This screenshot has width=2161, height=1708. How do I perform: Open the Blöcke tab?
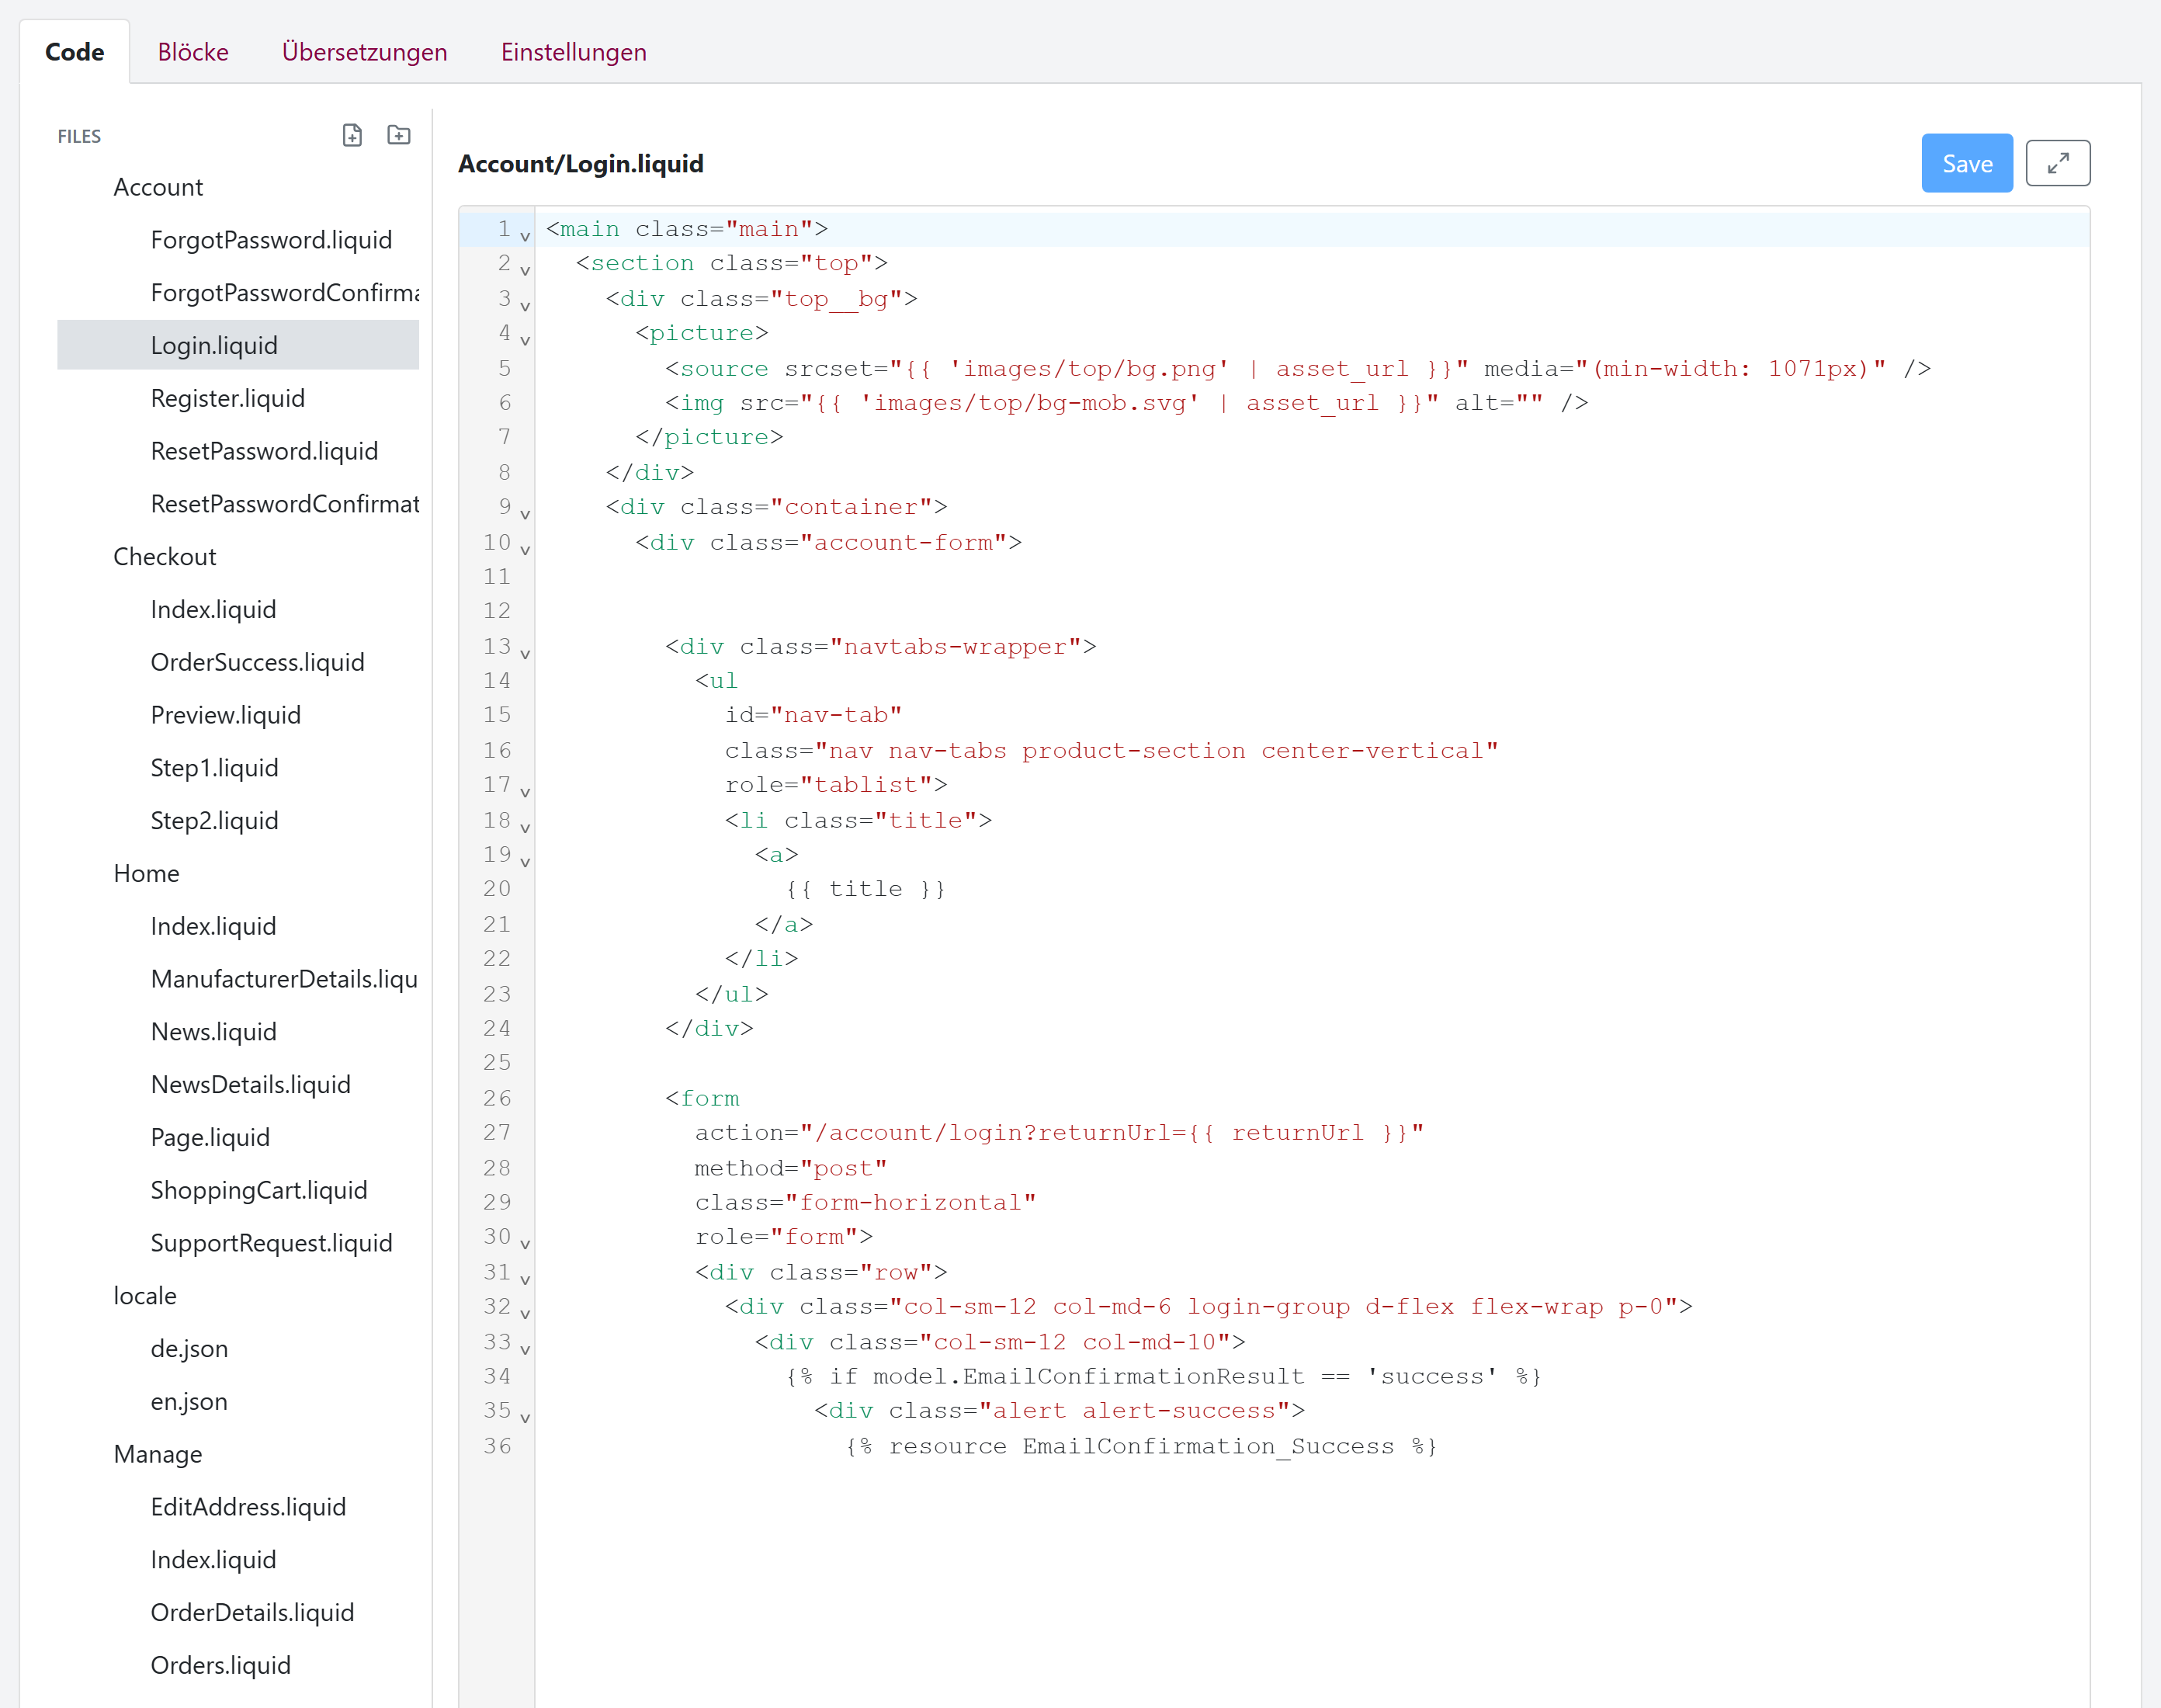pos(193,52)
